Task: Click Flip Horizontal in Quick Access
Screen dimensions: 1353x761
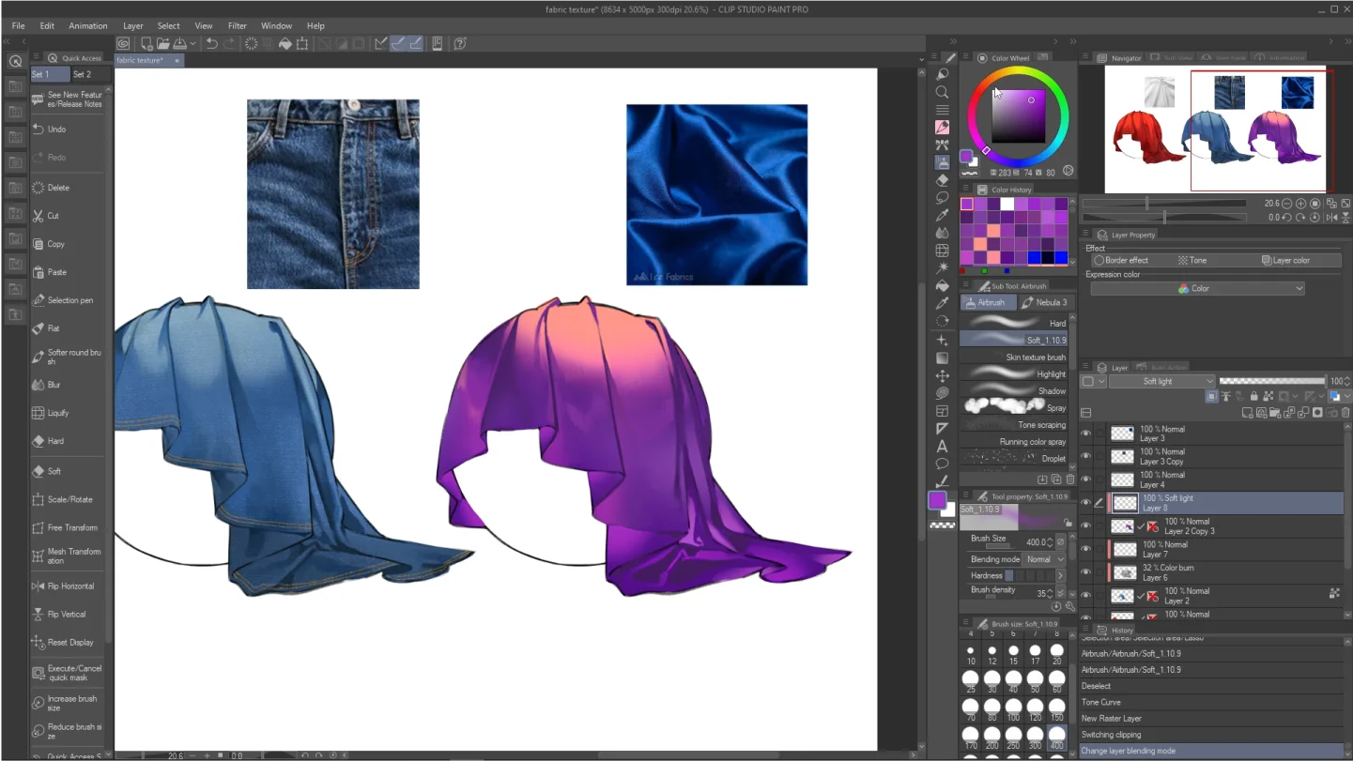Action: pyautogui.click(x=68, y=586)
